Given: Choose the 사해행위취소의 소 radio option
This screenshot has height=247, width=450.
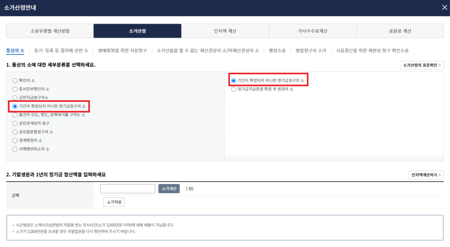Looking at the screenshot, I should click(x=15, y=149).
